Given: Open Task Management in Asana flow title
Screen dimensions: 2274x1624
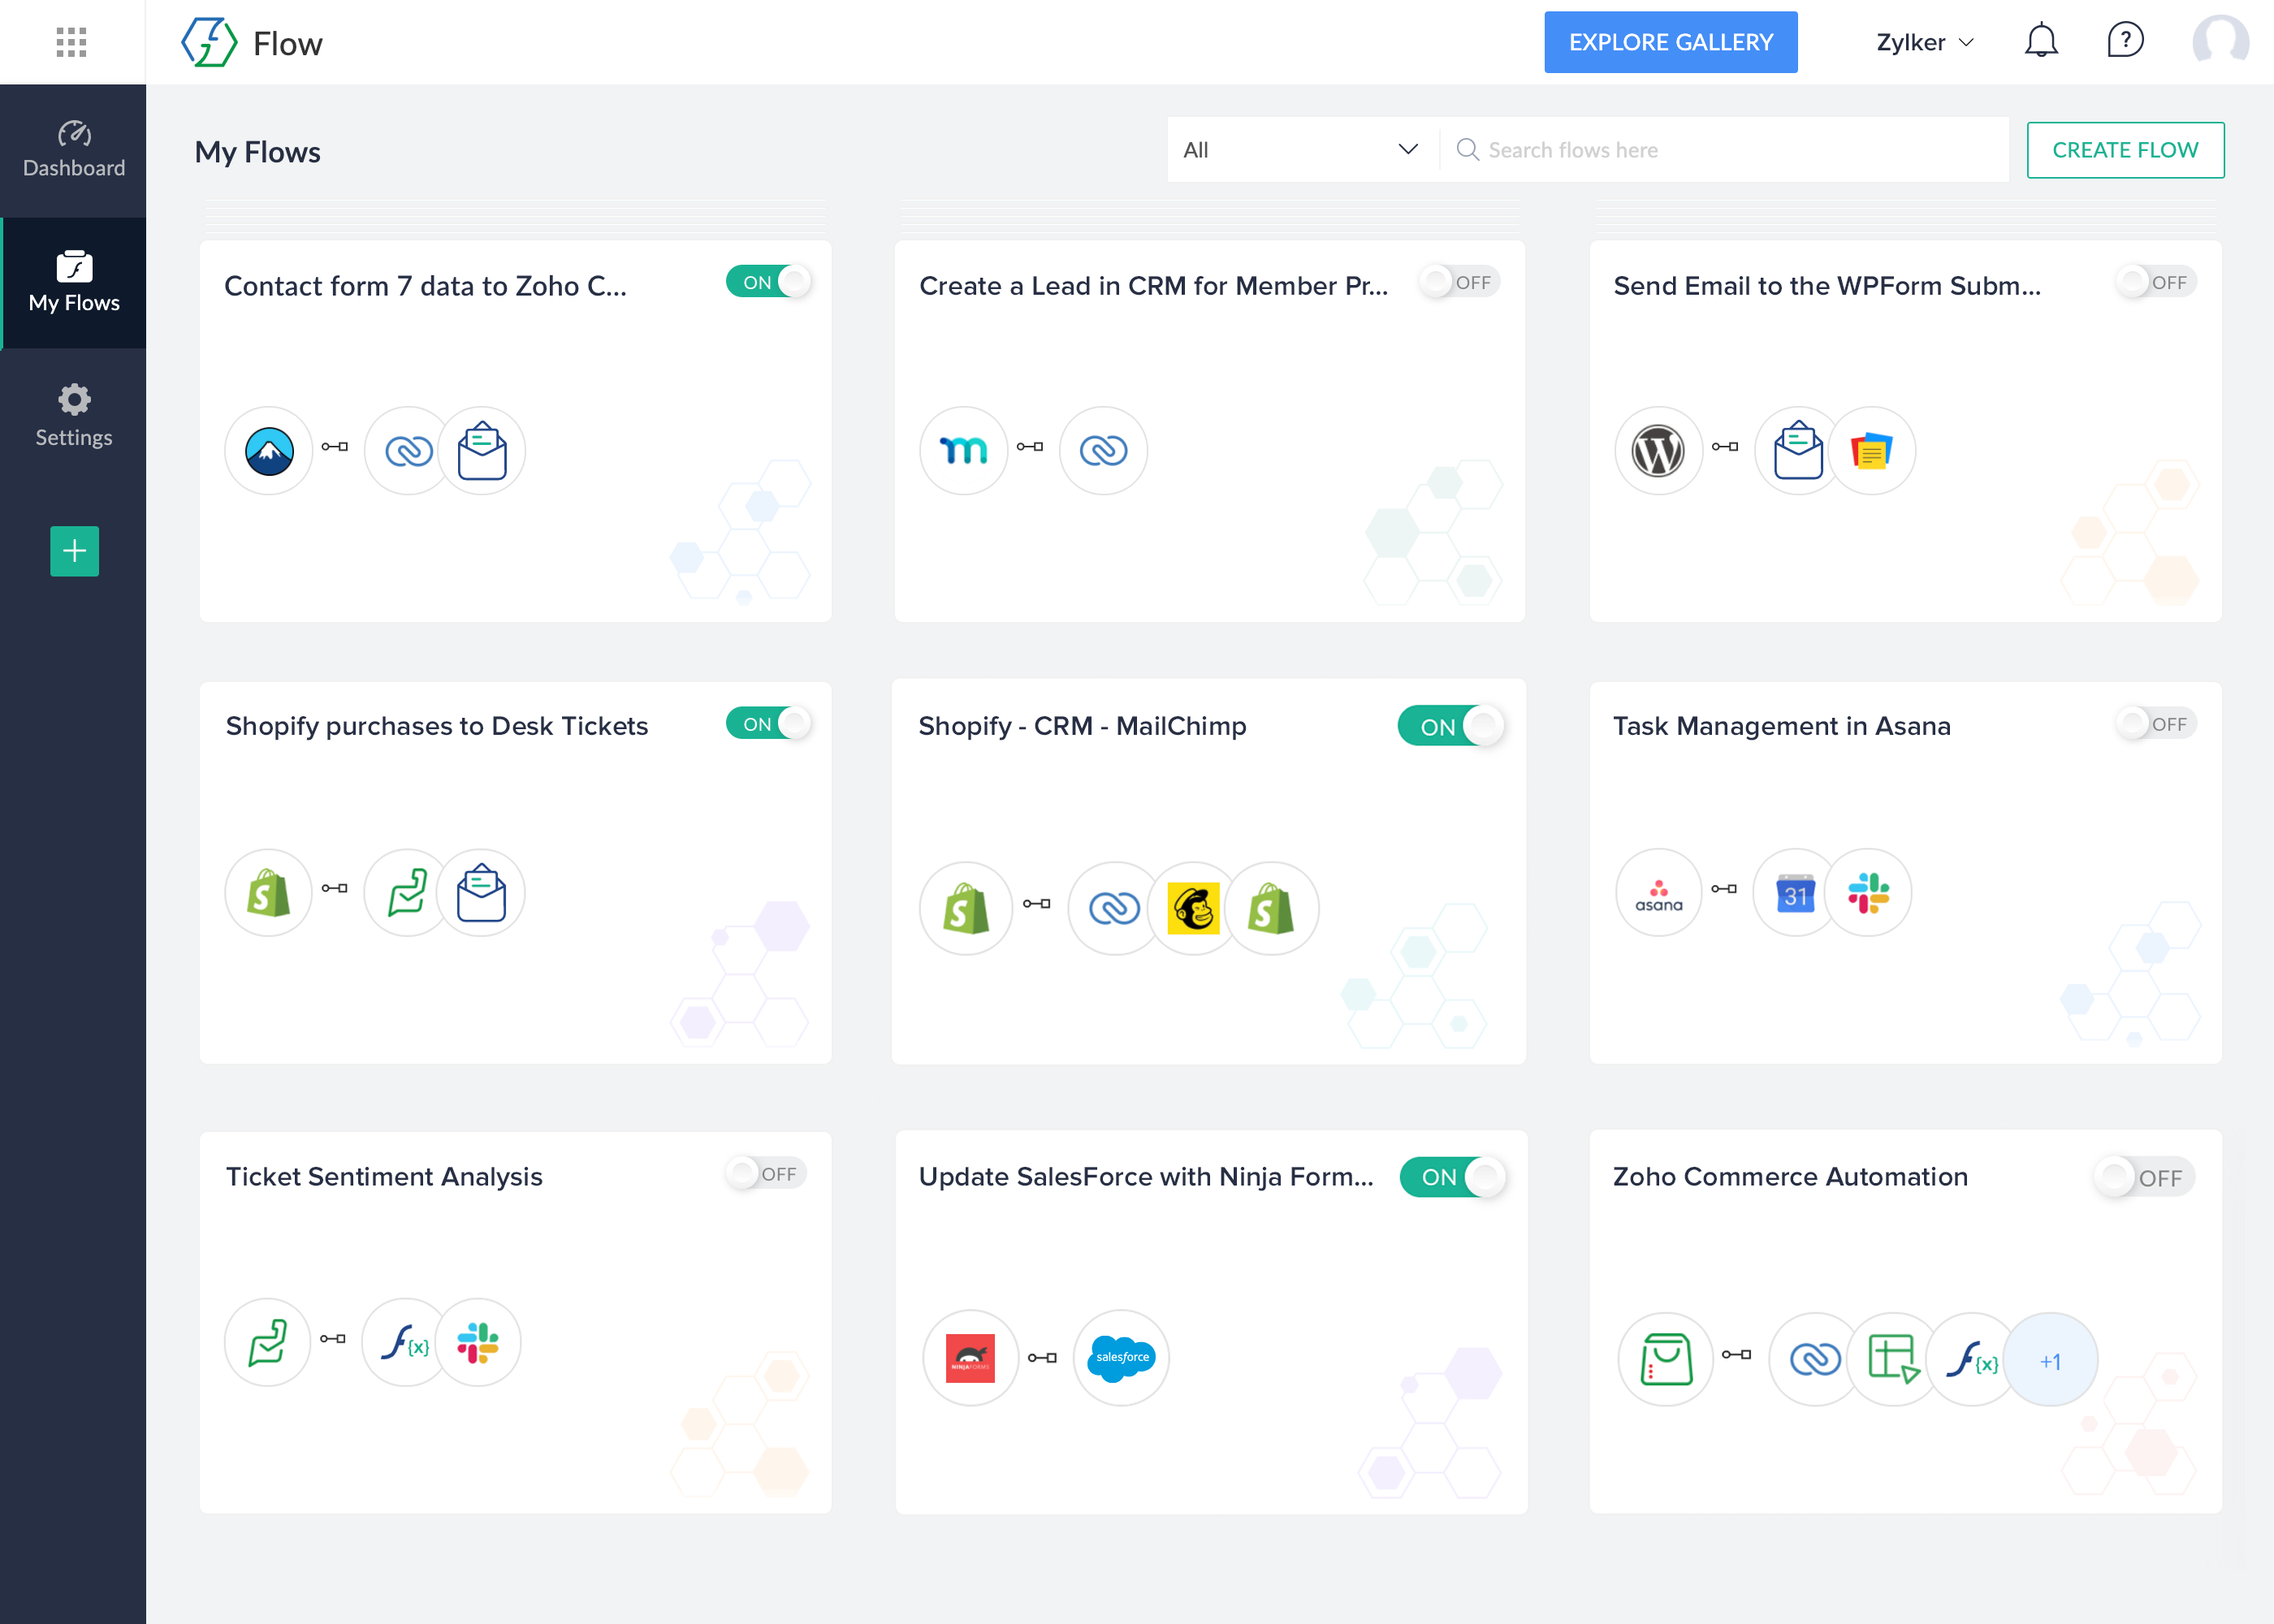Looking at the screenshot, I should point(1781,726).
